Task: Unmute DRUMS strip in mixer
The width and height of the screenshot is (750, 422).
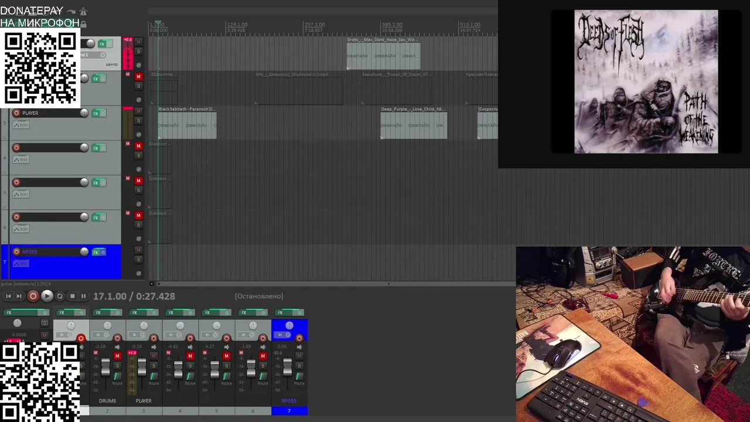Action: tap(117, 356)
